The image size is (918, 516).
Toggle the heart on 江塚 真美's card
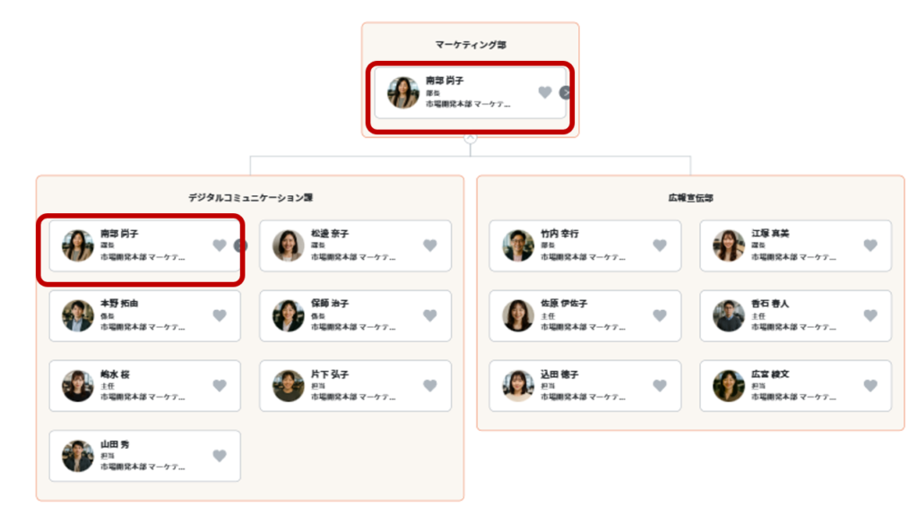[870, 245]
